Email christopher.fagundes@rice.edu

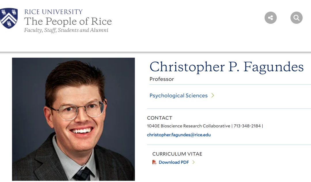(x=179, y=135)
